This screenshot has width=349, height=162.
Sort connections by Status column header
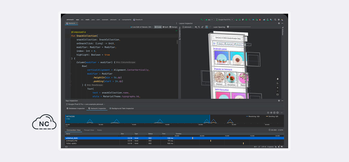pos(154,134)
